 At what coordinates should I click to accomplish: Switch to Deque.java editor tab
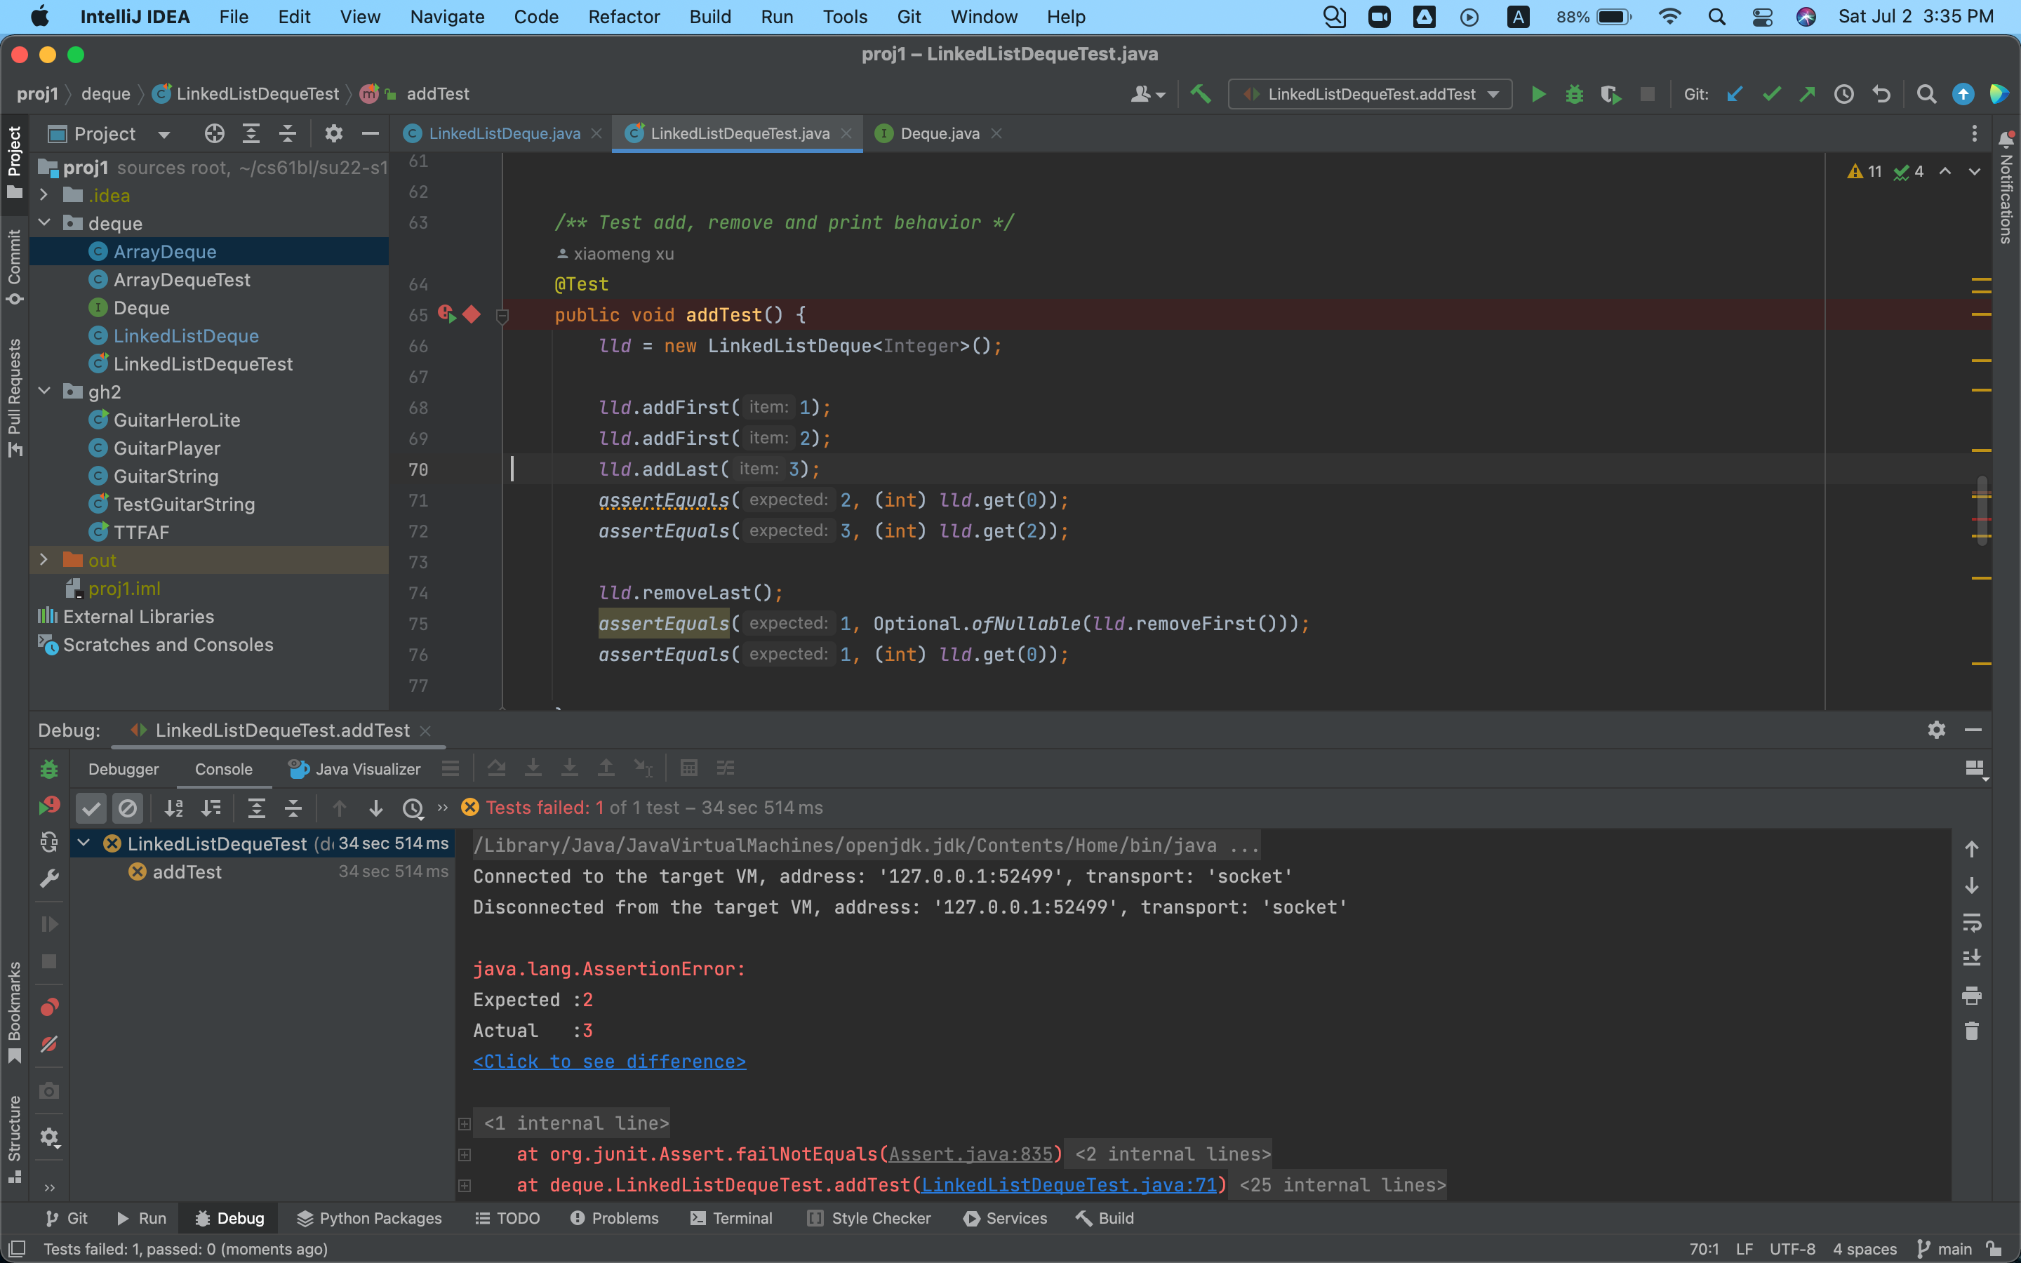939,133
